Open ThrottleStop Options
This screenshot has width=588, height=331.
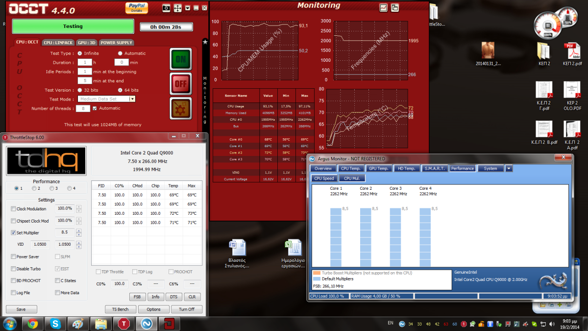153,309
